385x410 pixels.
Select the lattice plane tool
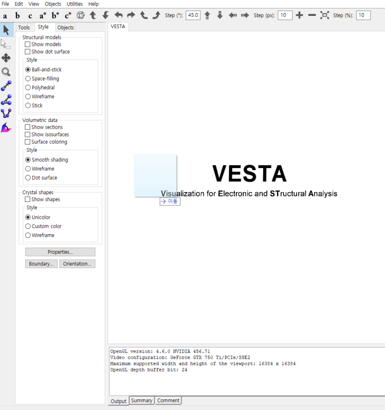point(6,126)
